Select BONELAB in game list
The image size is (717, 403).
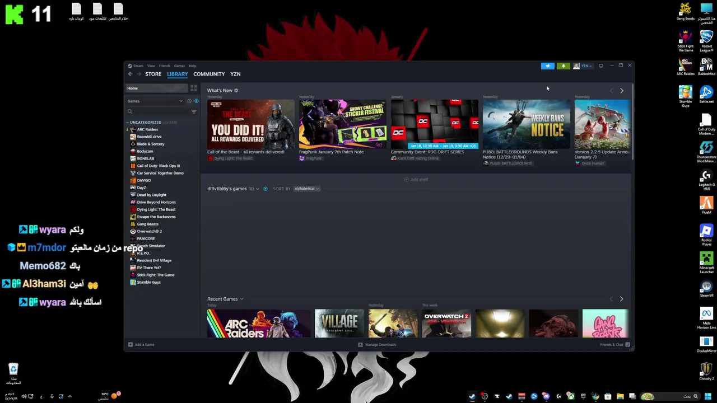(x=145, y=158)
